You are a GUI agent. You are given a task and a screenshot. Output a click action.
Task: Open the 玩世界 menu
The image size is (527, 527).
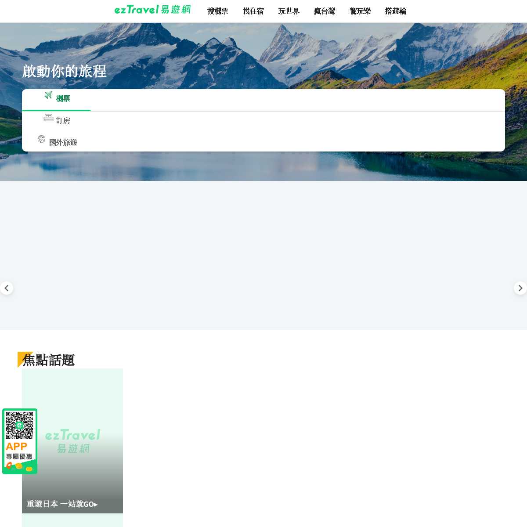[x=289, y=11]
